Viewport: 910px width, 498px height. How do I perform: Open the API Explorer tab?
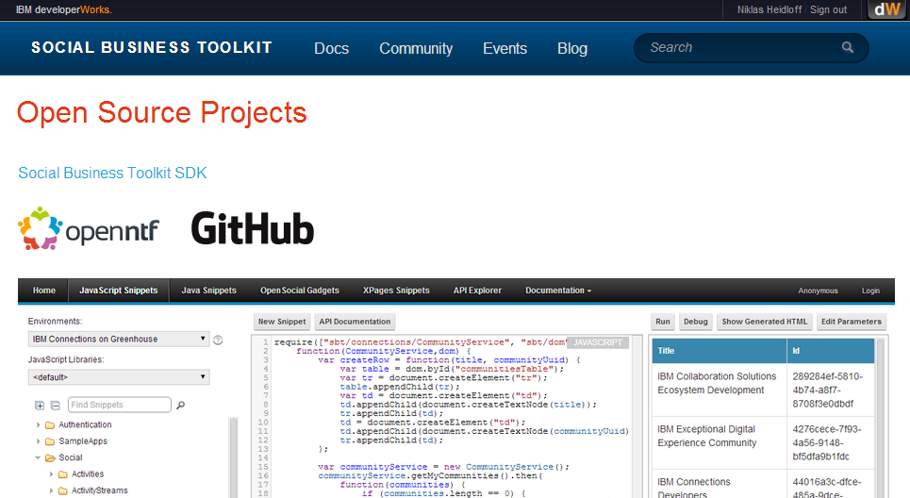(477, 290)
